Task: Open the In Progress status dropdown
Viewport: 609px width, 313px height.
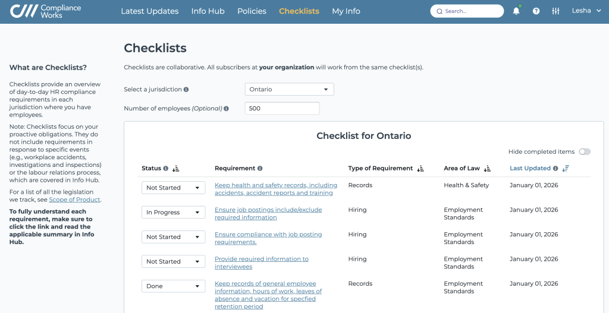Action: pos(173,213)
